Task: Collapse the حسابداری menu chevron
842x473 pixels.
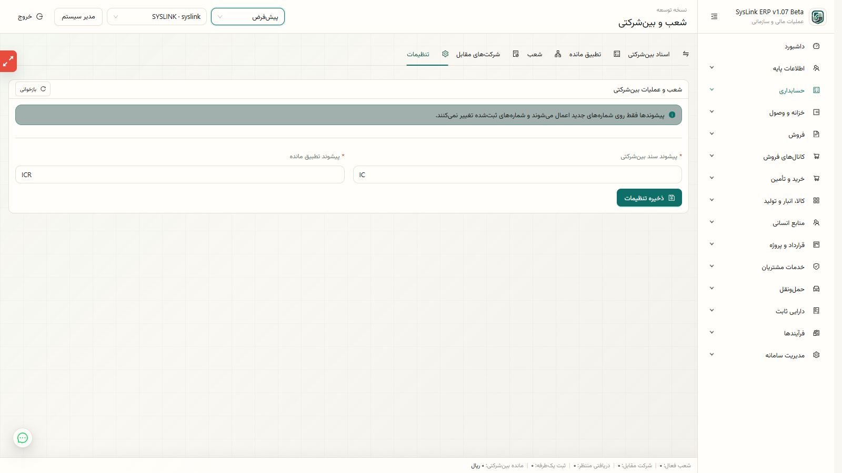Action: [x=711, y=90]
